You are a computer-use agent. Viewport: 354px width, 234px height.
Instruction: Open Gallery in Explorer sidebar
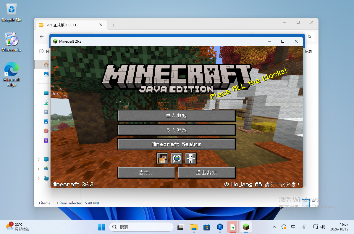[x=46, y=74]
